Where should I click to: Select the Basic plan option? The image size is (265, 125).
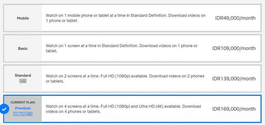click(132, 48)
